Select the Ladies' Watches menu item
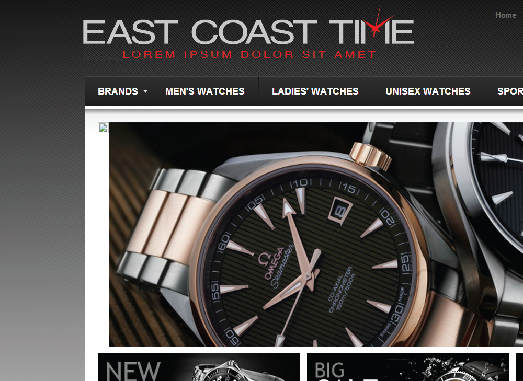Screen dimensions: 523x381 [315, 91]
